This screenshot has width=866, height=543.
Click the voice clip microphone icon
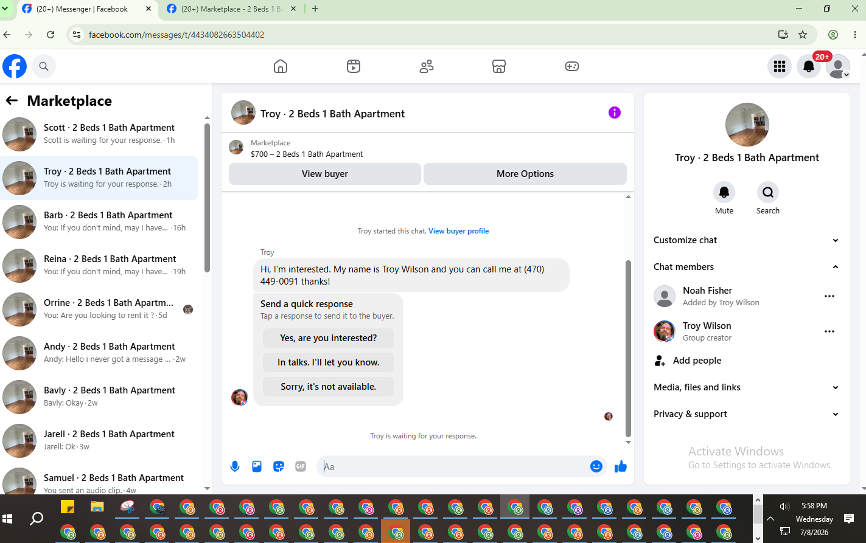235,466
